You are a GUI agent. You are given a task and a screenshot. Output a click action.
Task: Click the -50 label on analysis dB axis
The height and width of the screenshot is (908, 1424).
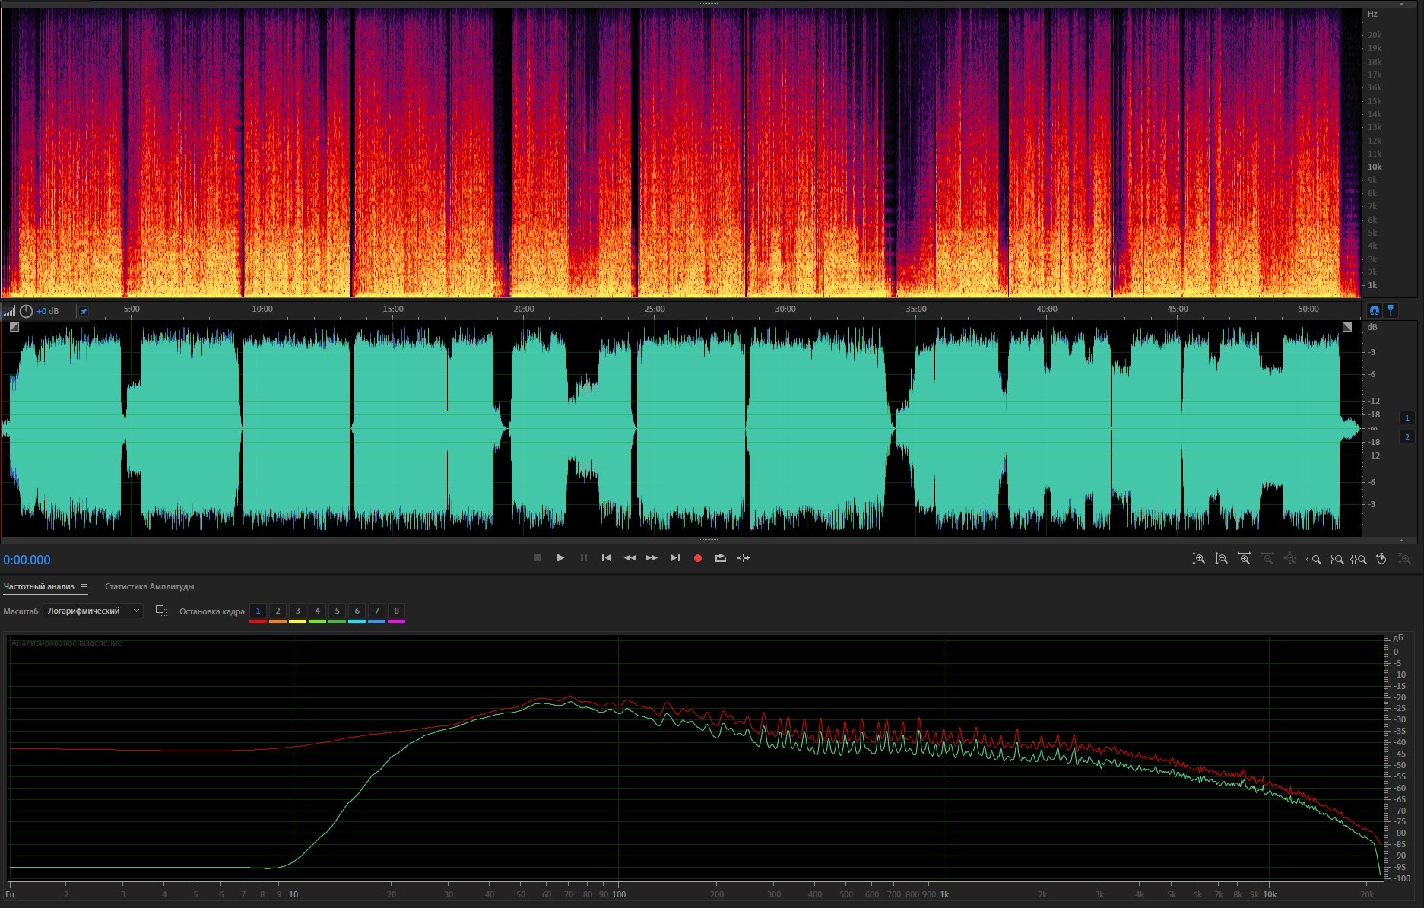click(x=1400, y=765)
